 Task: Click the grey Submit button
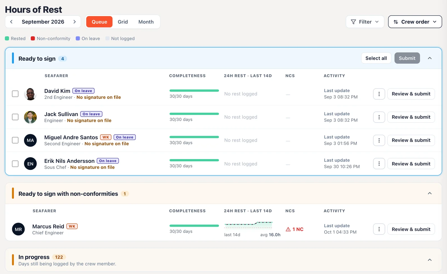tap(407, 58)
